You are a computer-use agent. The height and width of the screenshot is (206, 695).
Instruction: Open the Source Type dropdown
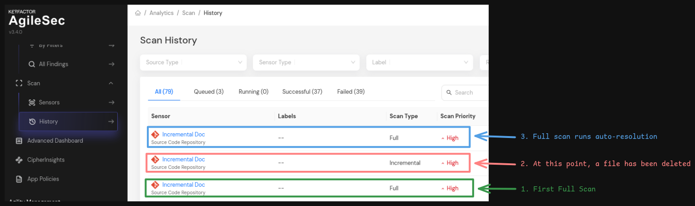click(x=193, y=62)
